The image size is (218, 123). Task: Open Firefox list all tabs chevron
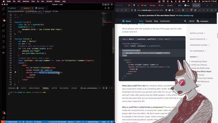(212, 5)
